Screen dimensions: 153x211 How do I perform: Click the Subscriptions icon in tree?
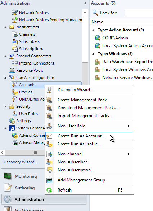(x=14, y=49)
